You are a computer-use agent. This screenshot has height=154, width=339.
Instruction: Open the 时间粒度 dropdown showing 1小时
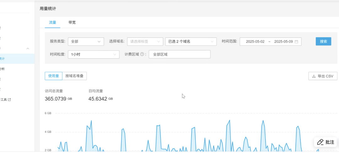tap(94, 54)
